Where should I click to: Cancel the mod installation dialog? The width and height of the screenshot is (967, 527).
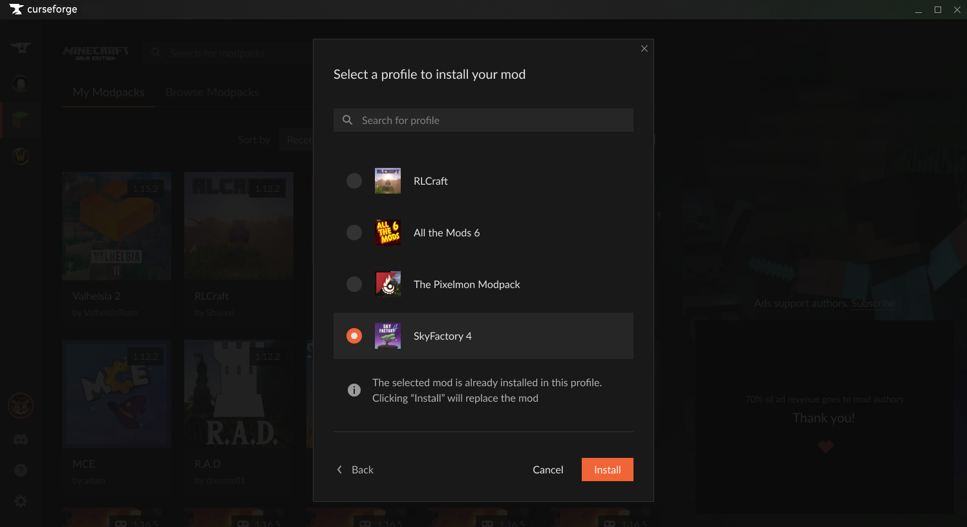pos(548,470)
